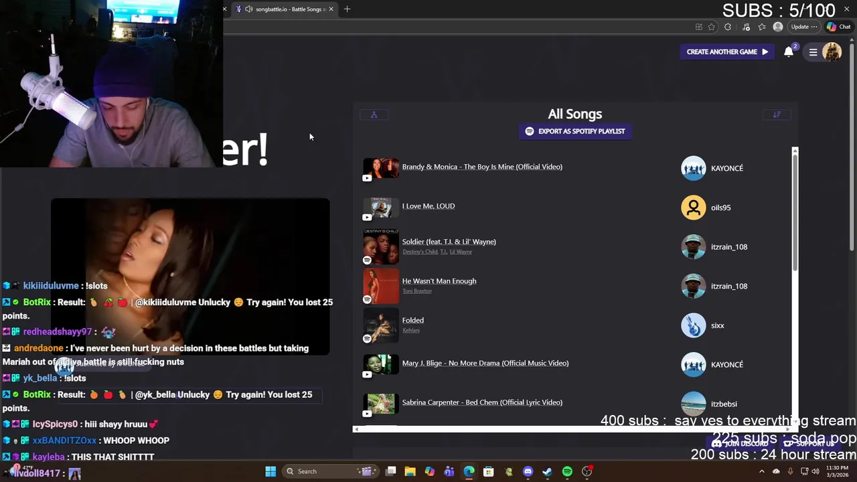Mute the songbattle.io tab with the speaker icon
857x482 pixels.
248,9
